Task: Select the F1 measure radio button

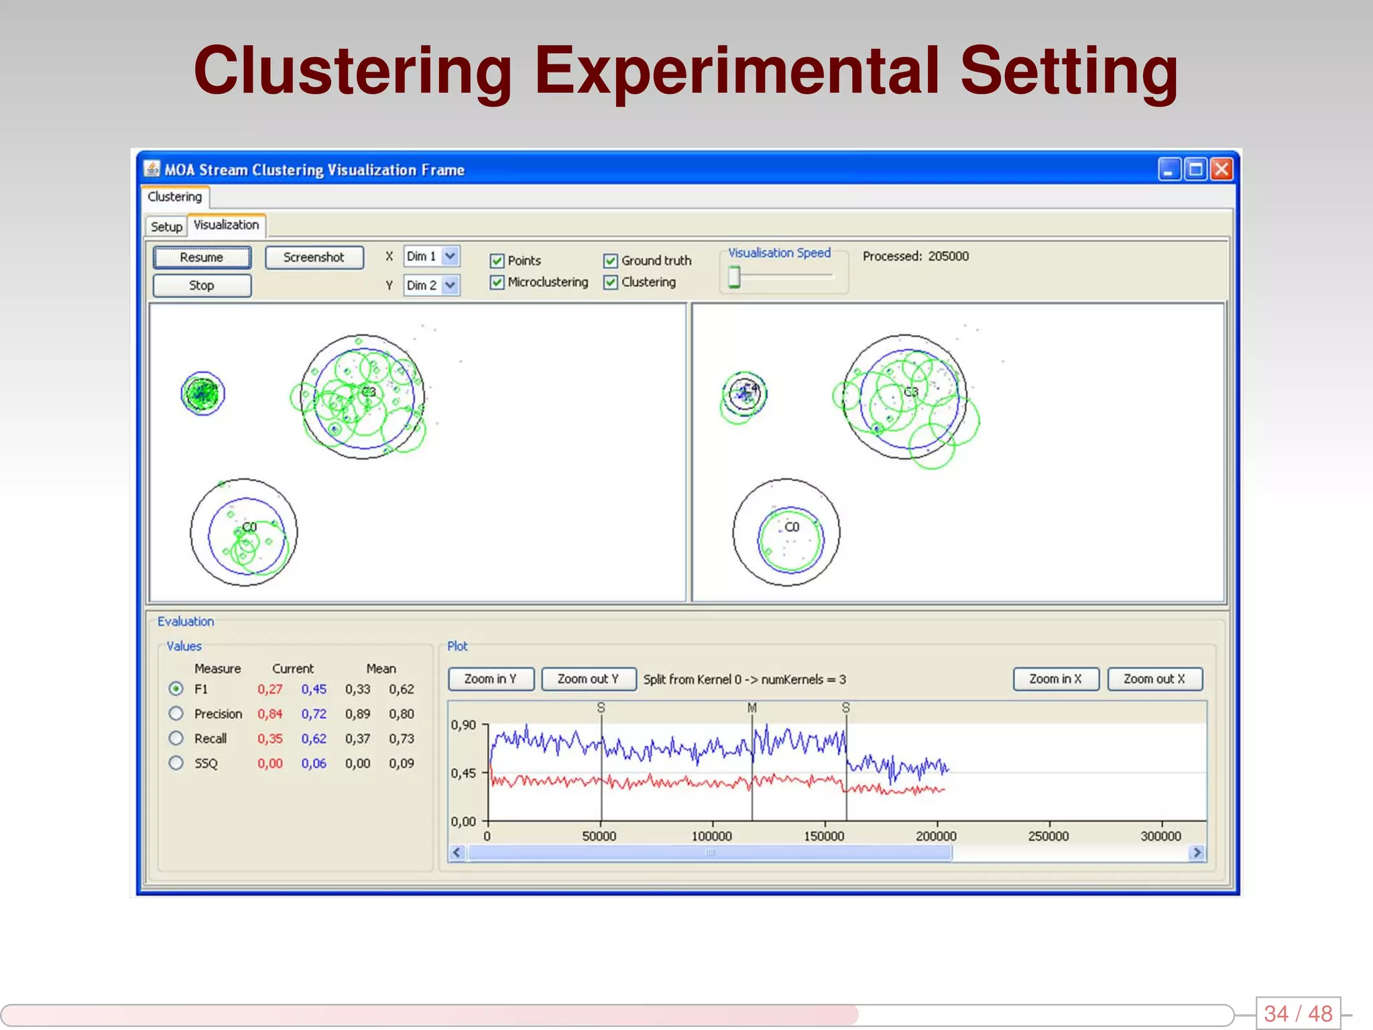Action: 176,689
